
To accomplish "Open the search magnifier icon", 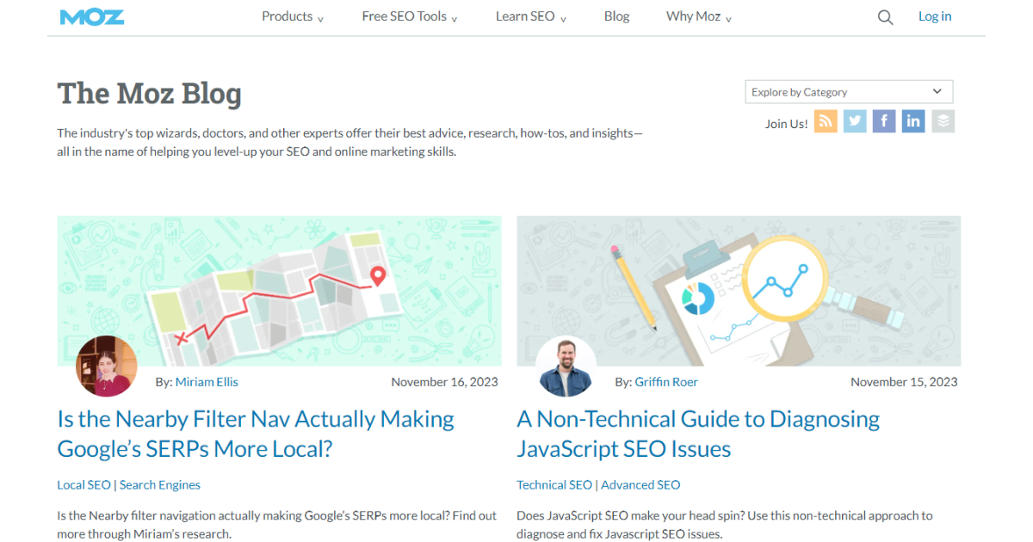I will (885, 17).
